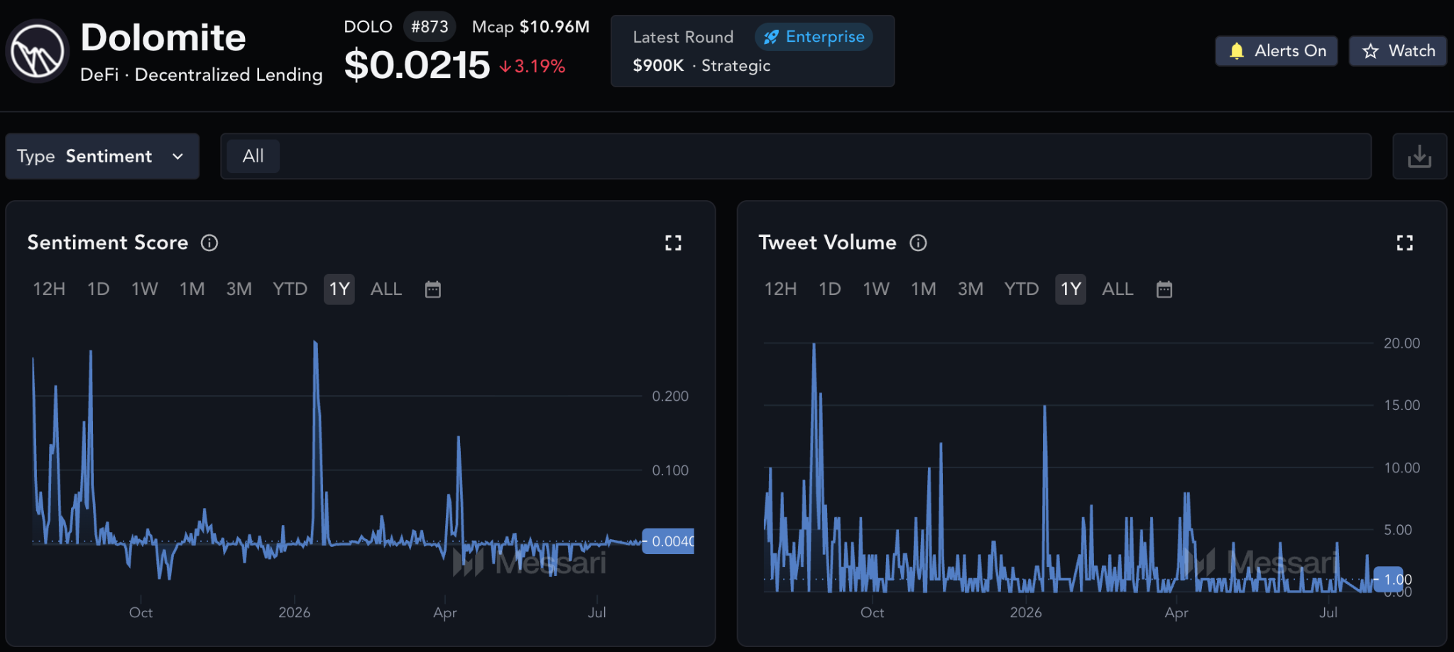Switch Tweet Volume to ALL range
The image size is (1454, 652).
click(x=1117, y=289)
